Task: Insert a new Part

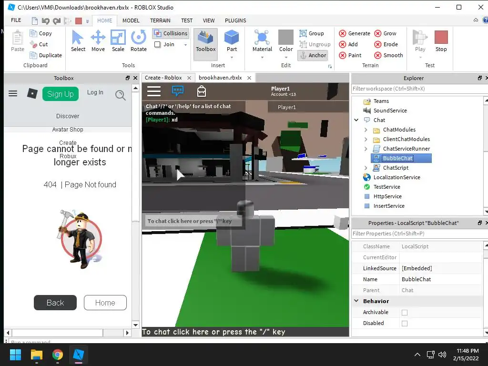Action: point(232,41)
